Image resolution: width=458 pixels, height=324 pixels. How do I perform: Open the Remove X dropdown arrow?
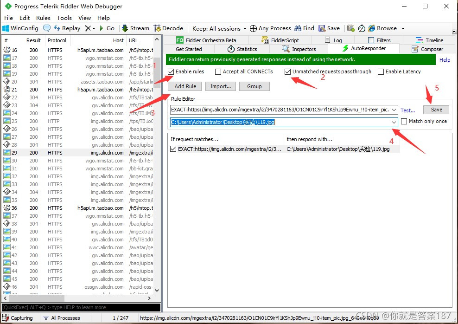pos(94,29)
